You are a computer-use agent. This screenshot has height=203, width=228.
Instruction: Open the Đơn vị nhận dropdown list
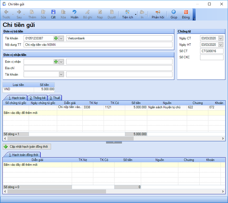click(x=61, y=62)
